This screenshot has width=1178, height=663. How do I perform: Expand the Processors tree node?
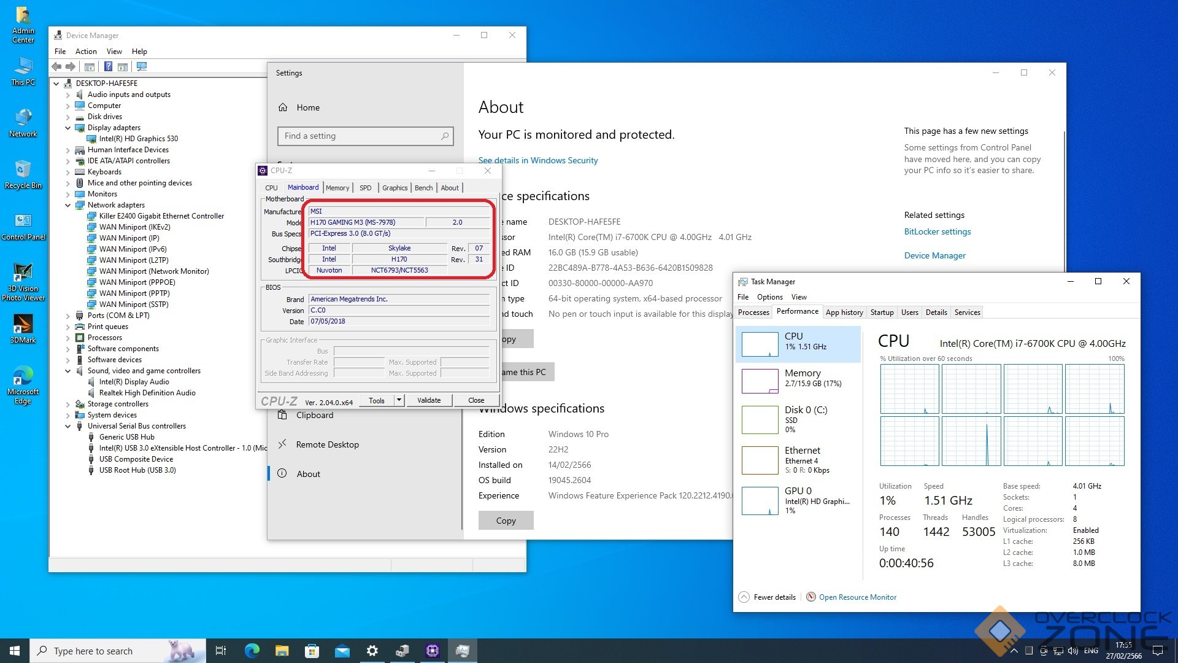click(x=68, y=338)
